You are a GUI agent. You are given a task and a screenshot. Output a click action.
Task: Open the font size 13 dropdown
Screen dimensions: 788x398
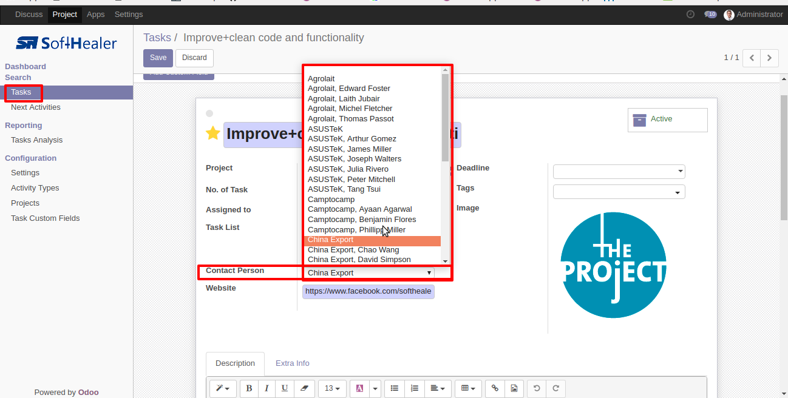tap(333, 388)
